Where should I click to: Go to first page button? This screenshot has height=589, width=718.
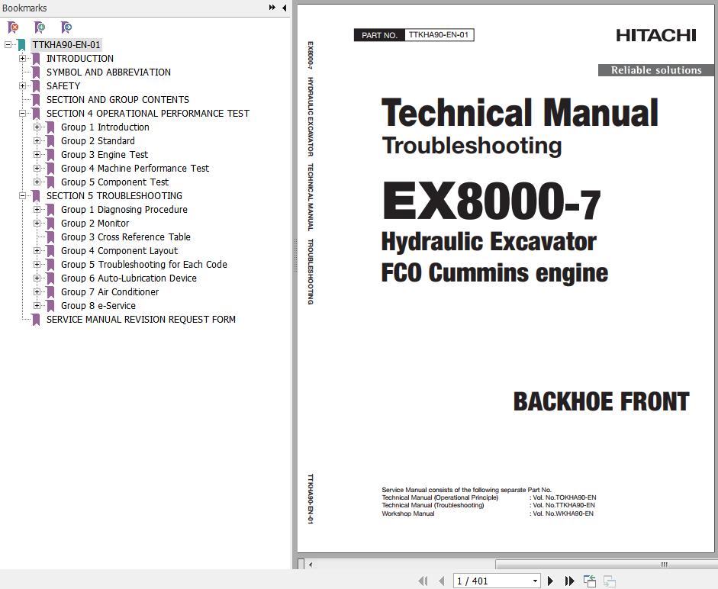click(x=423, y=581)
